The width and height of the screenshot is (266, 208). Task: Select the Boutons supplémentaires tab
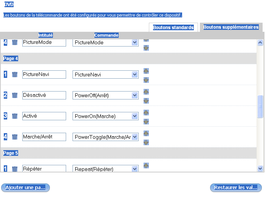click(x=231, y=27)
